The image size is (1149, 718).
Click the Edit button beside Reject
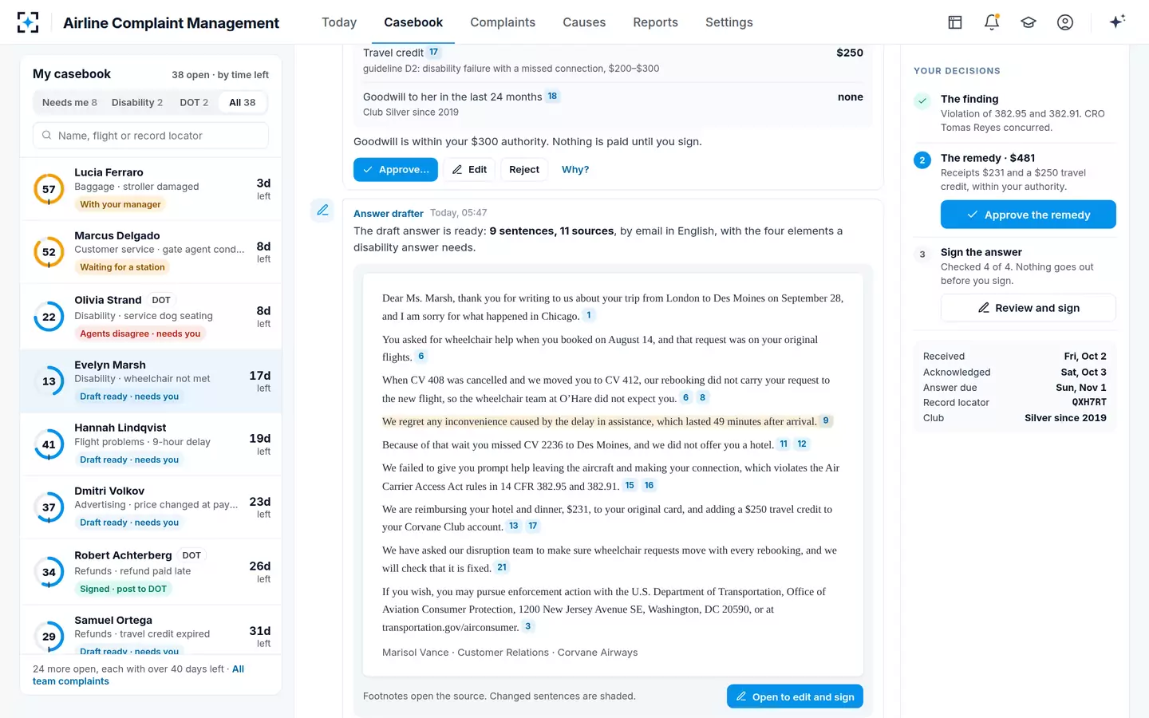tap(469, 169)
